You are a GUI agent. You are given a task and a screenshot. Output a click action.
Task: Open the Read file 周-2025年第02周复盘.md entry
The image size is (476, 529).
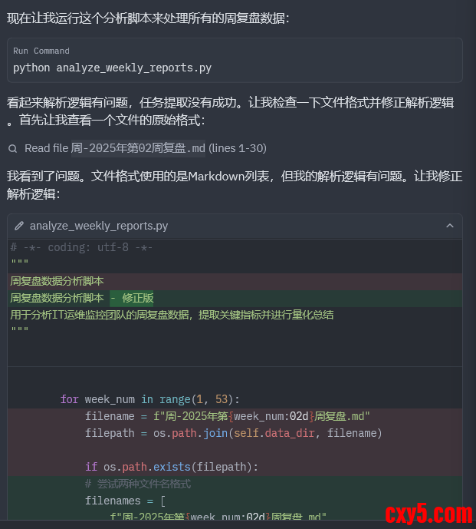[x=146, y=148]
